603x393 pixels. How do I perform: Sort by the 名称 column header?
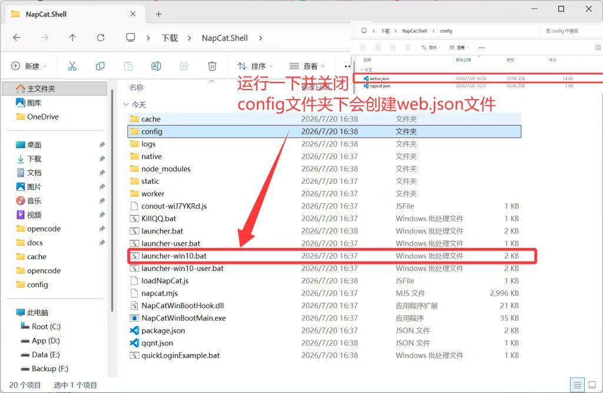[x=137, y=87]
